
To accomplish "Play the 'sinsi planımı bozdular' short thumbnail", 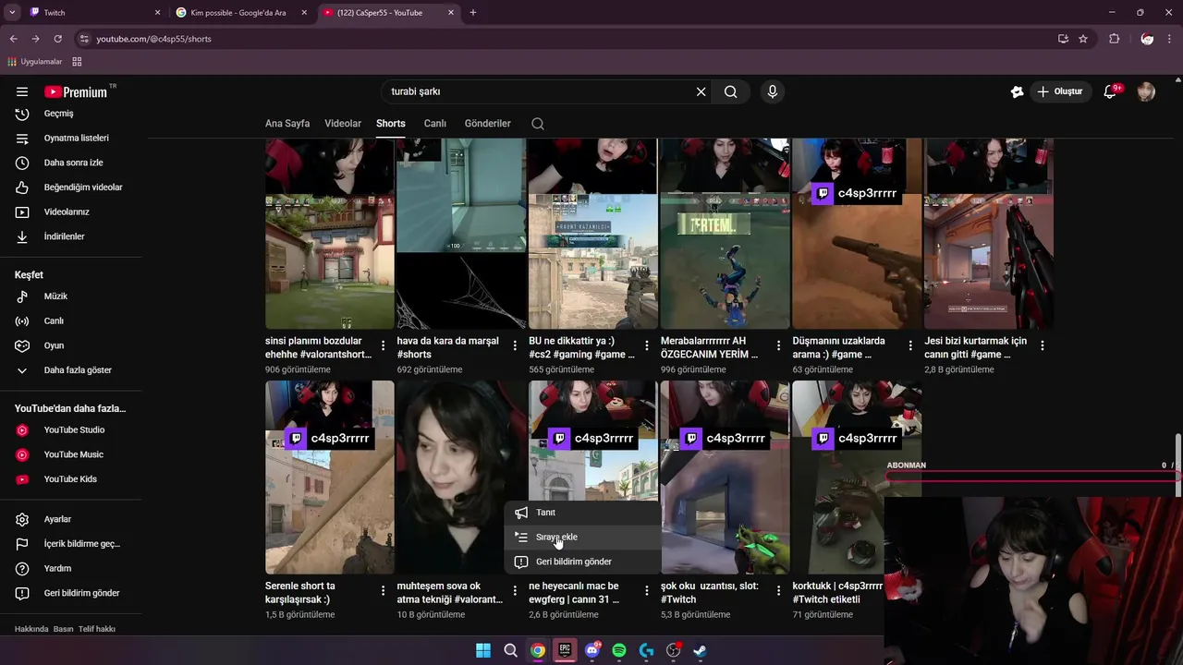I will click(330, 234).
